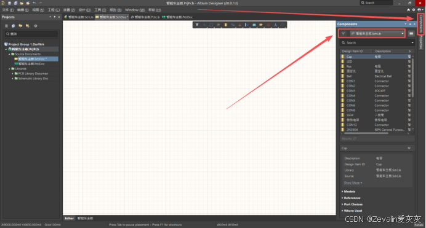Screen dimensions: 426x228
Task: Collapse the Source Documents folder
Action: 9,54
